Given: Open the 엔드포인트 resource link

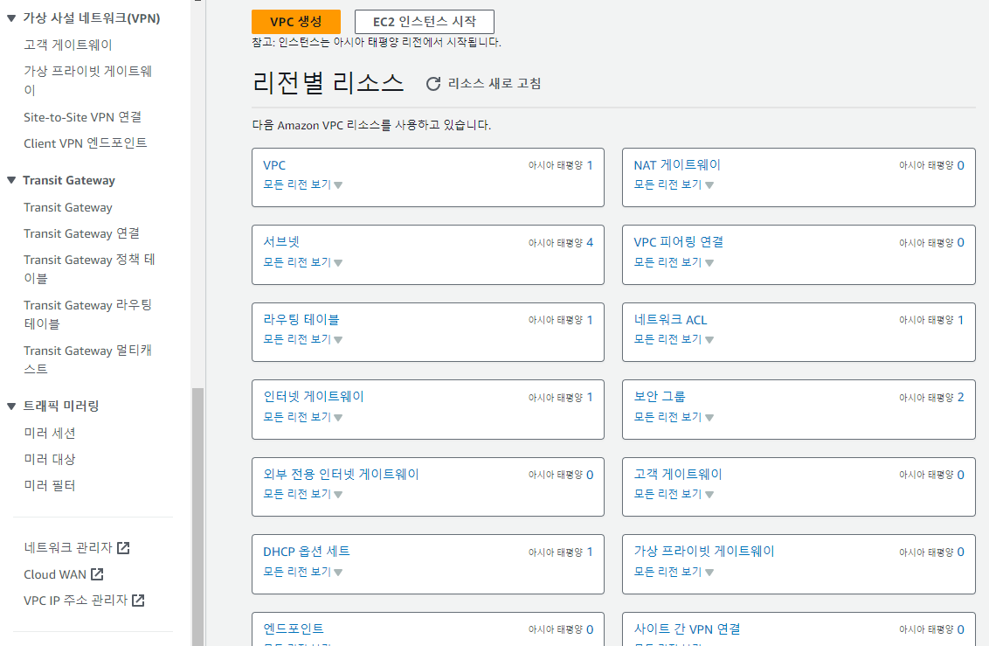Looking at the screenshot, I should point(294,629).
